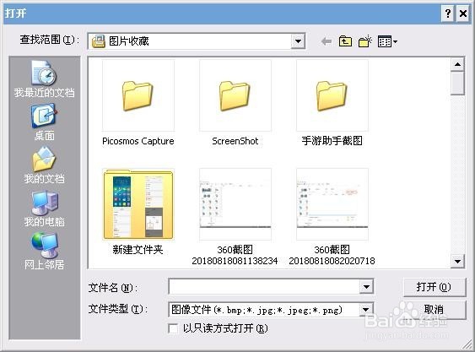The width and height of the screenshot is (475, 352).
Task: Open My Documents (我的文档) shortcut
Action: click(x=44, y=165)
